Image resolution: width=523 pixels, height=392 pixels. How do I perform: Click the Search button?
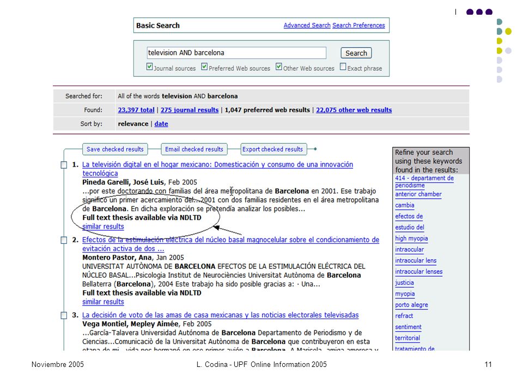click(x=356, y=53)
